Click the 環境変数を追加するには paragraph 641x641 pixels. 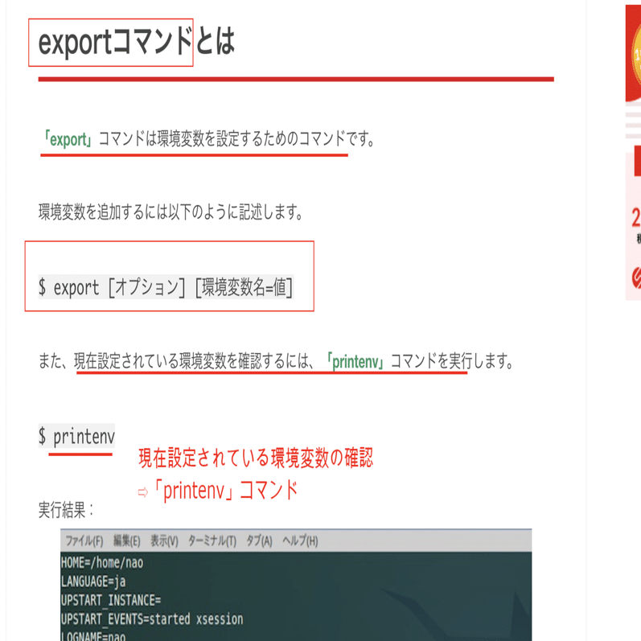tap(171, 212)
